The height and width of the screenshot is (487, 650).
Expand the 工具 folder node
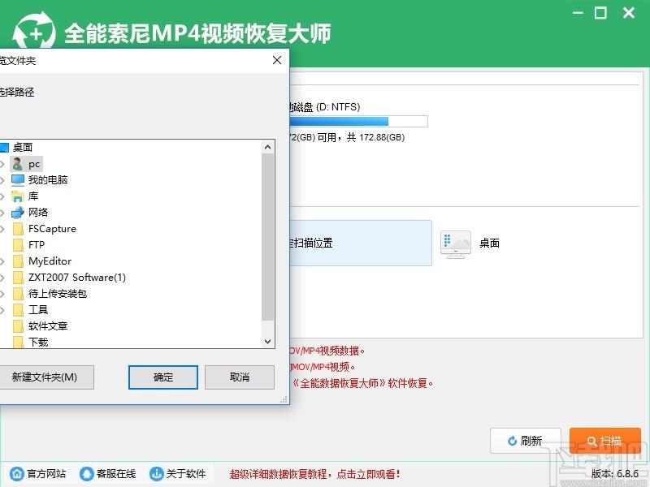pyautogui.click(x=2, y=310)
